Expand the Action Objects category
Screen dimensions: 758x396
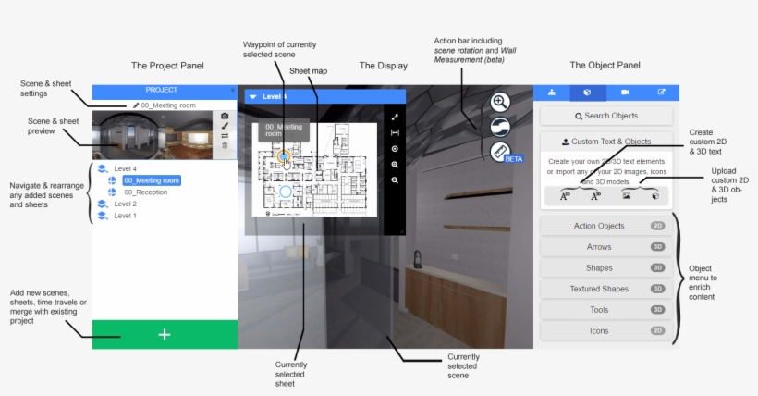click(x=606, y=226)
